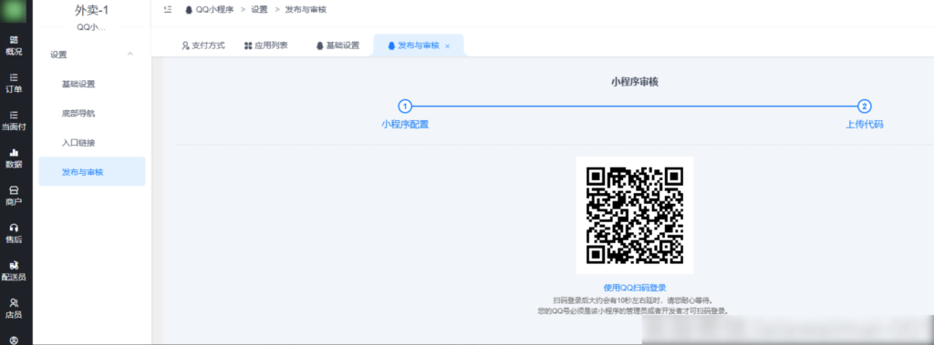The image size is (934, 345).
Task: Click the menu collapse icon in breadcrumb bar
Action: click(168, 9)
